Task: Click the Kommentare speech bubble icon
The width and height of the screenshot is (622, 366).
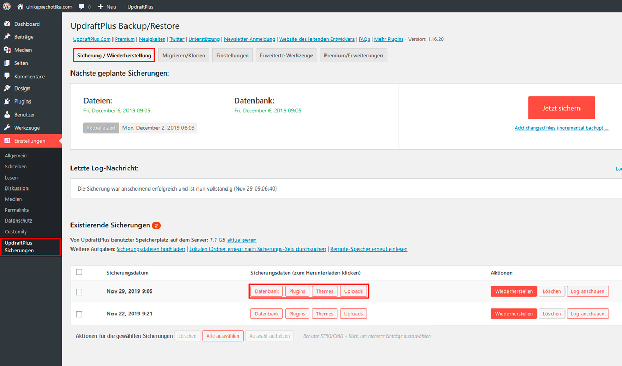Action: pos(7,76)
